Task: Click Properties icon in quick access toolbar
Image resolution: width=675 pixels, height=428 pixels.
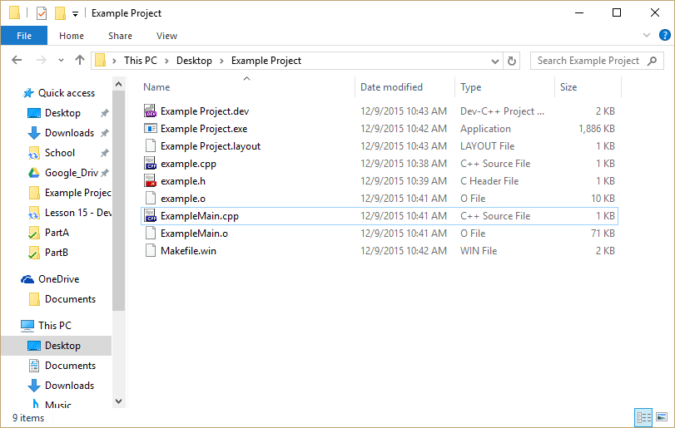Action: 42,13
